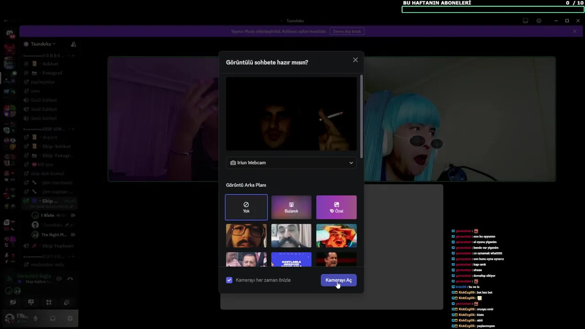Click the Kamerayı Aç button
The height and width of the screenshot is (329, 585).
(339, 280)
